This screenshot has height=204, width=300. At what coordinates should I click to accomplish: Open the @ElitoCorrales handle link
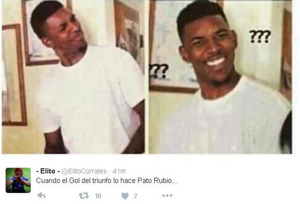[x=84, y=171]
